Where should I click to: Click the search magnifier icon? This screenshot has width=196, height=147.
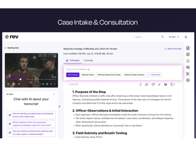(162, 37)
